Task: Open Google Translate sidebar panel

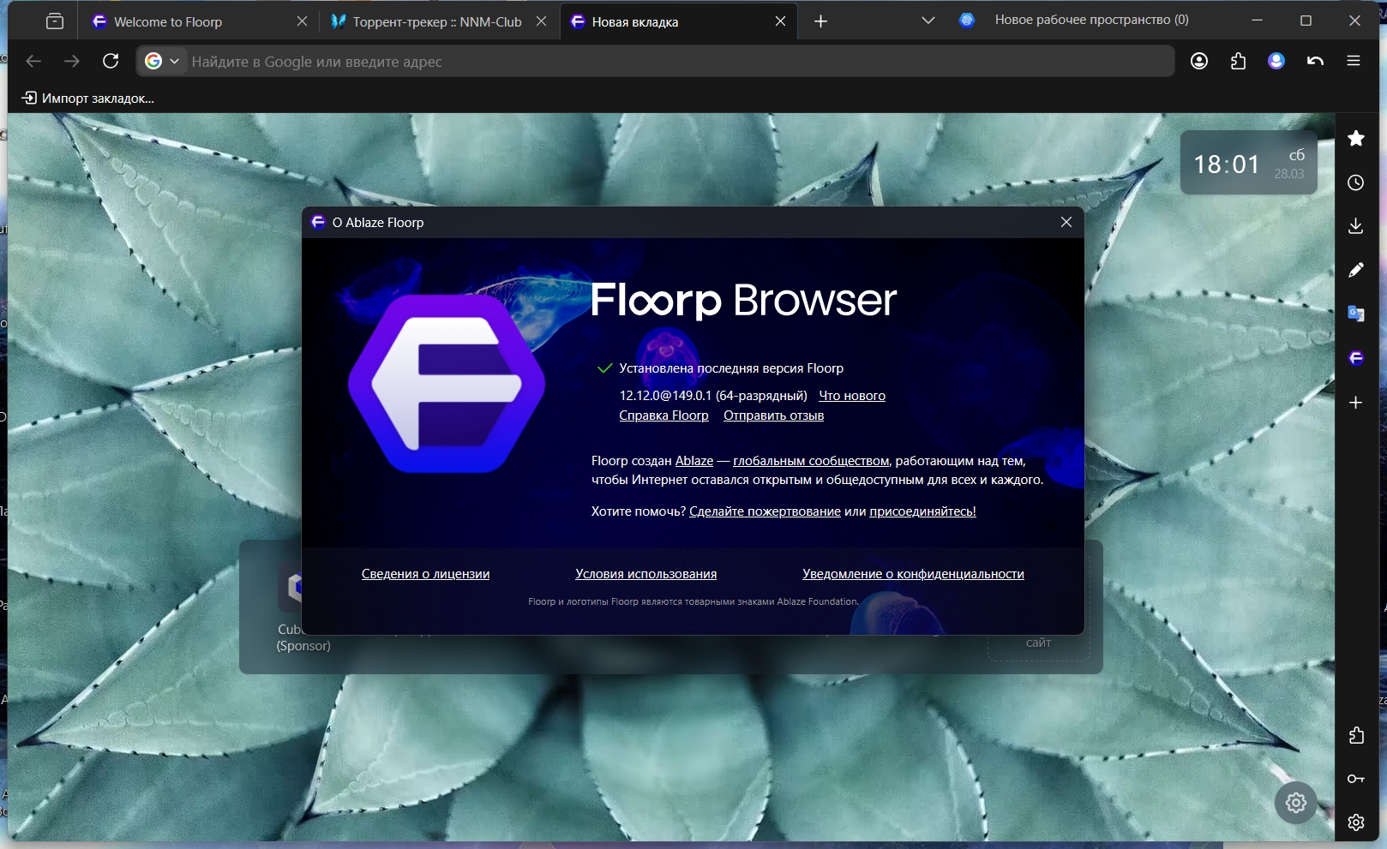Action: (x=1355, y=314)
